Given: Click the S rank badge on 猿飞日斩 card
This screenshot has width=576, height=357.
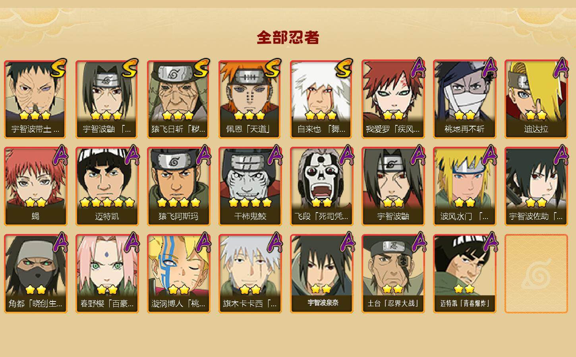Looking at the screenshot, I should click(x=201, y=68).
